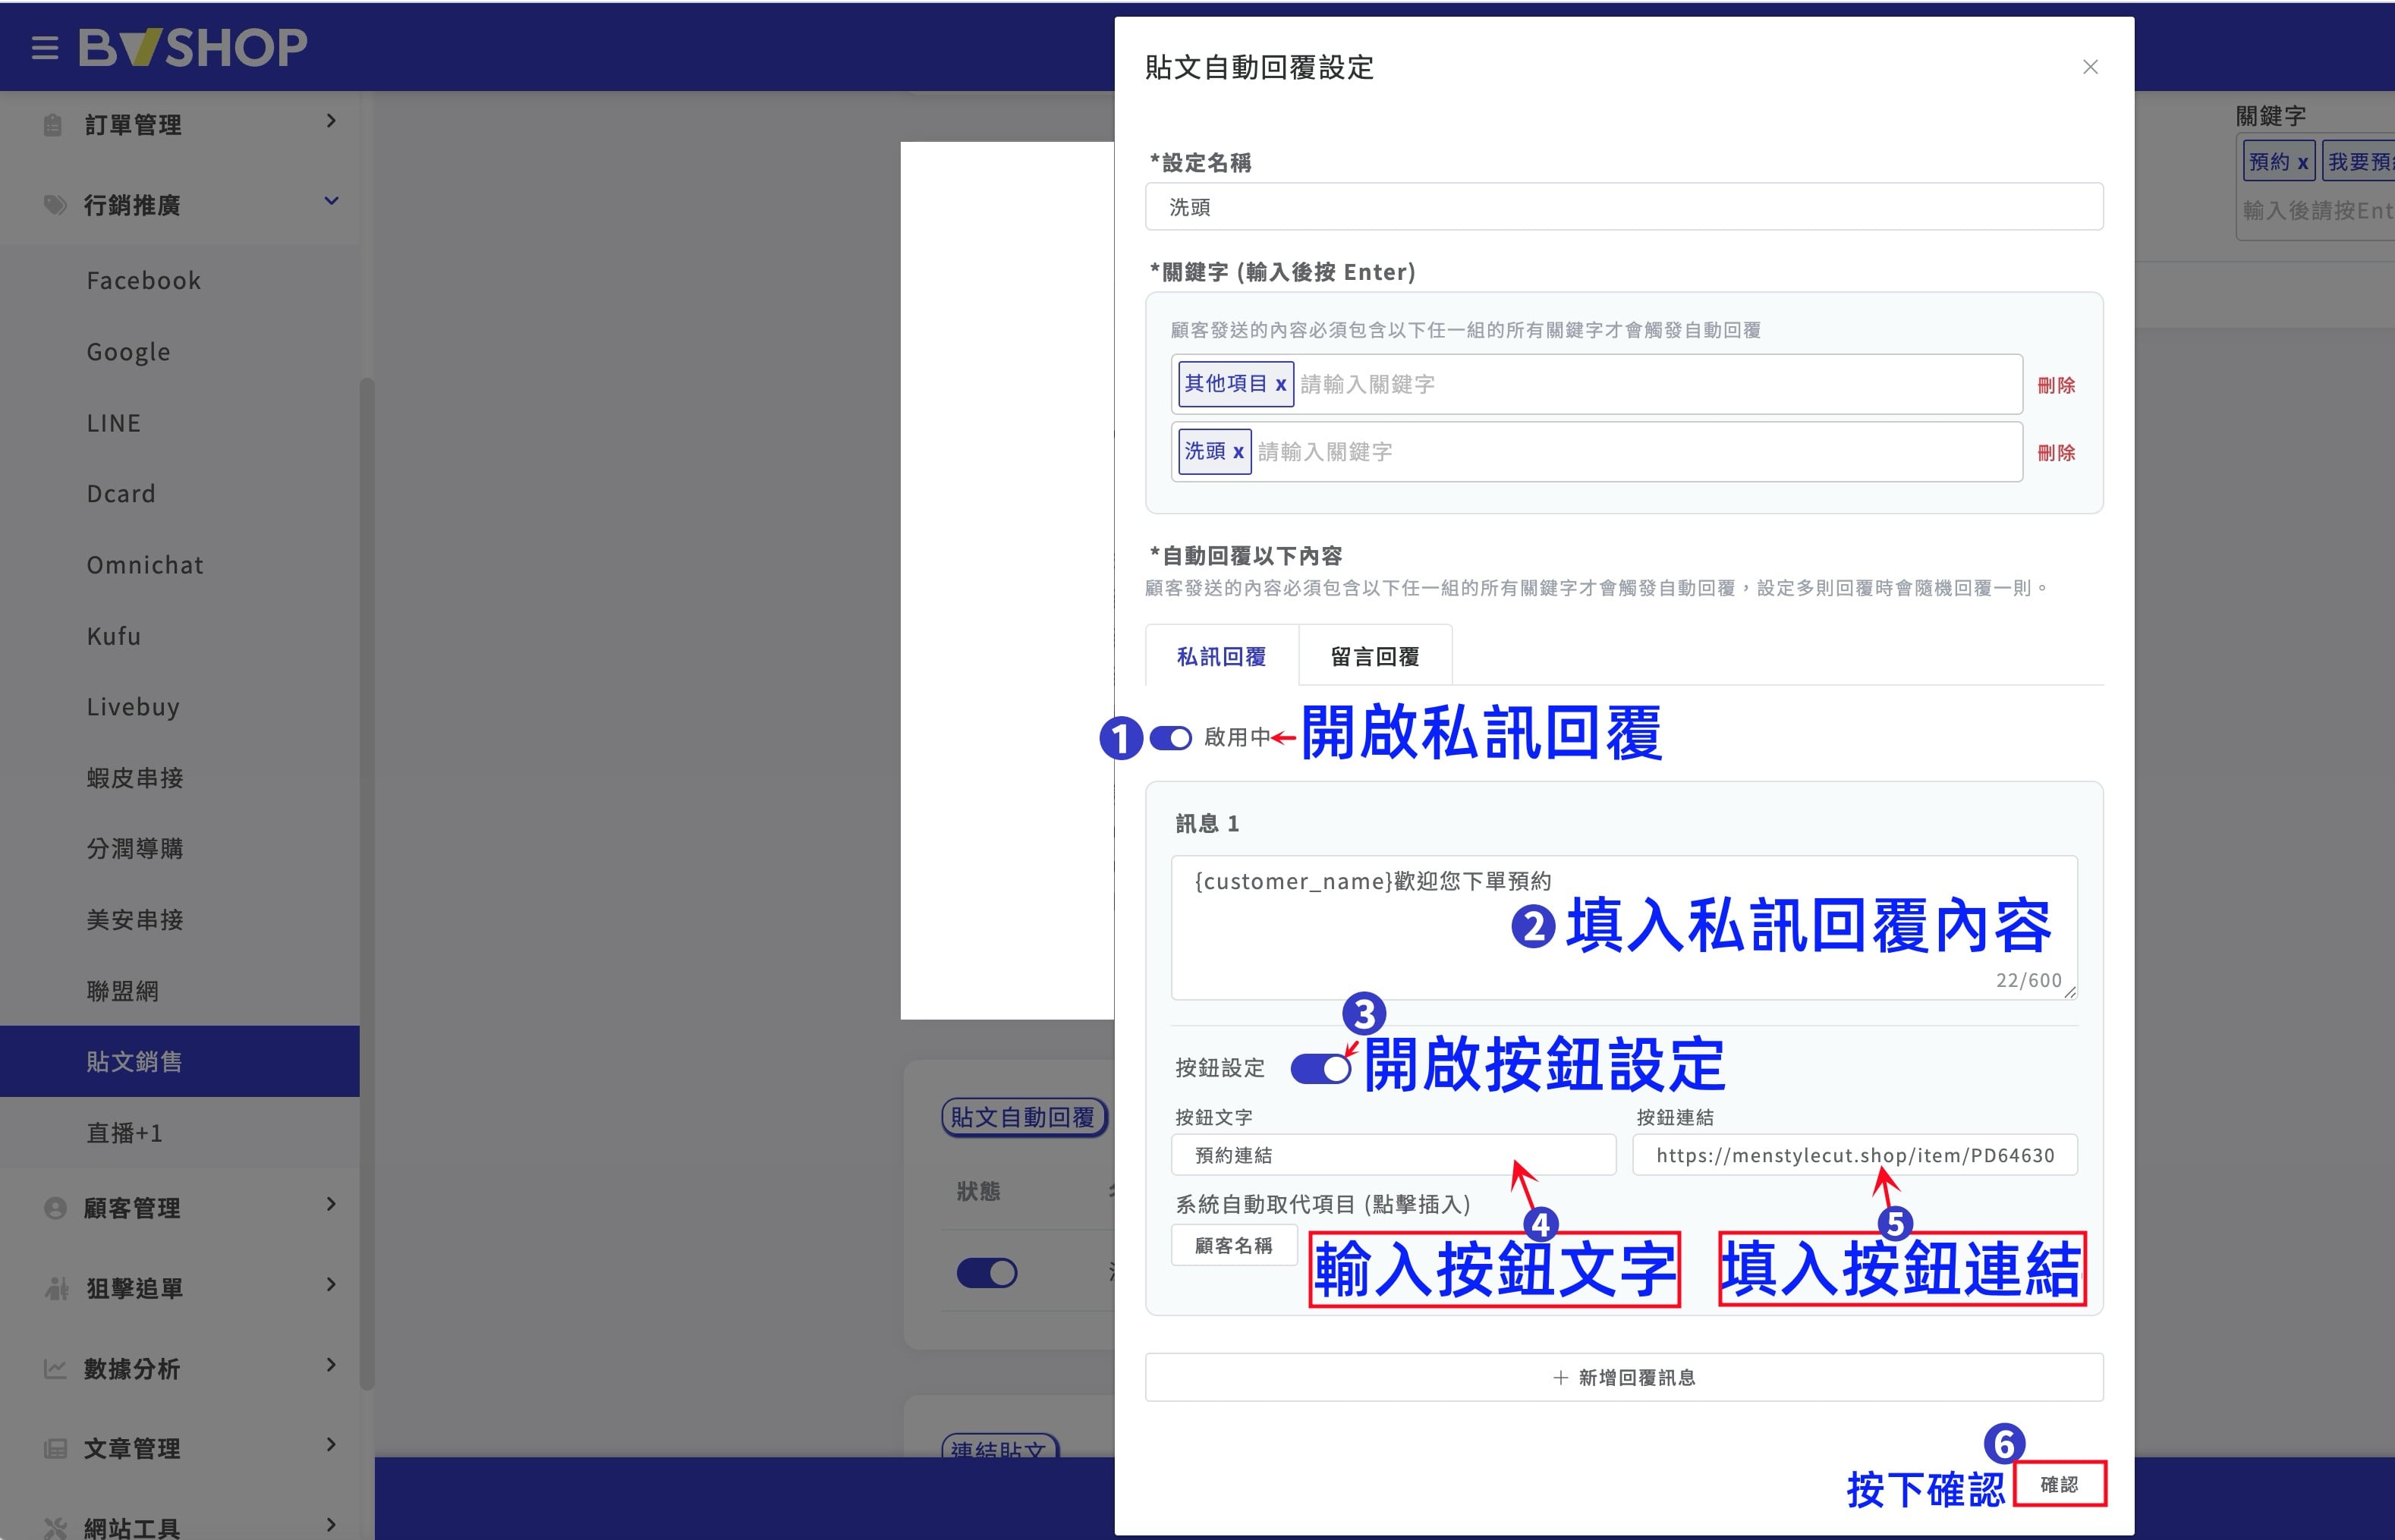
Task: Select 貼文銷售 in the sidebar
Action: tap(180, 1061)
